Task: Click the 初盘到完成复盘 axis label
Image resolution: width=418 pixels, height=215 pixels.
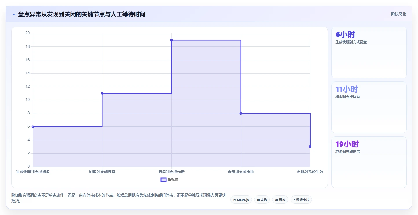Action: coord(102,172)
